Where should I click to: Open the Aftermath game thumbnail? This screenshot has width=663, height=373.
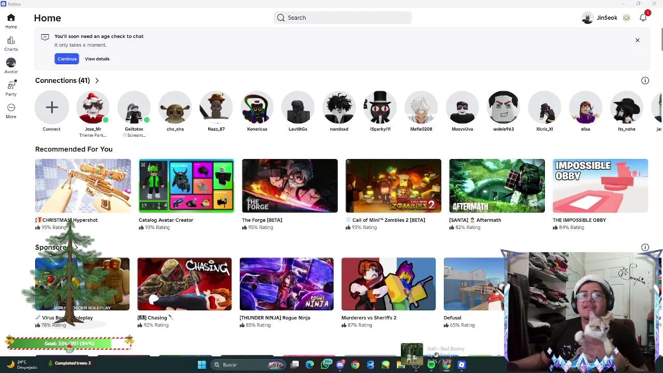point(497,186)
